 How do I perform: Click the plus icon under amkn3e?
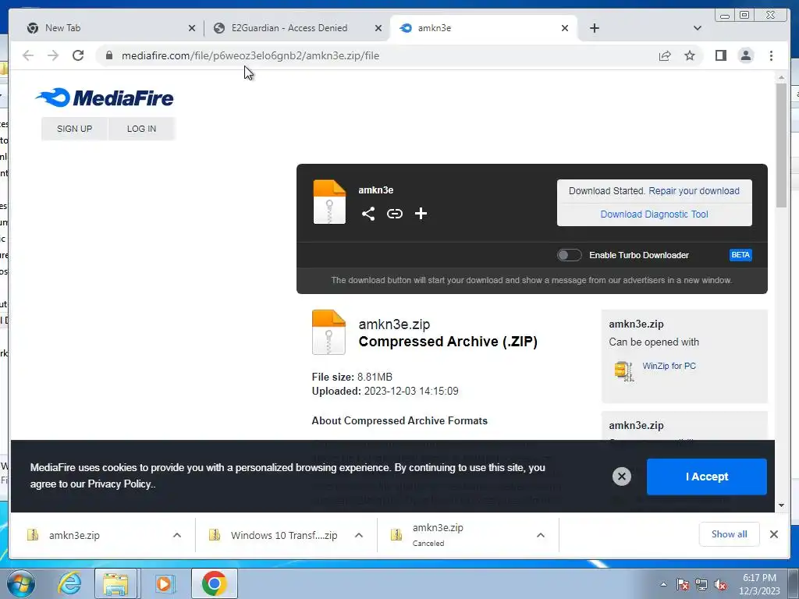(421, 214)
